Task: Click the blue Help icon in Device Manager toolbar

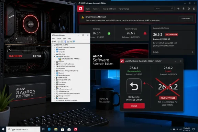Action: (x=65, y=42)
